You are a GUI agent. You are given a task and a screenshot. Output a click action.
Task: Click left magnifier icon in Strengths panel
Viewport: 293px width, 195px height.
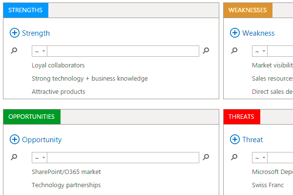point(14,50)
